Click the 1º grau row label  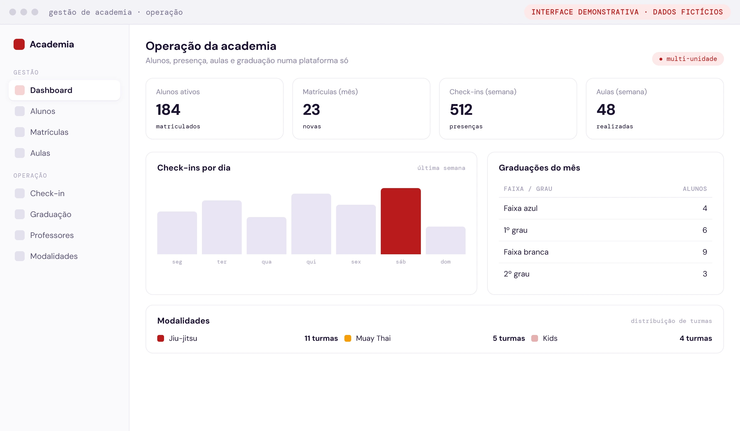516,230
